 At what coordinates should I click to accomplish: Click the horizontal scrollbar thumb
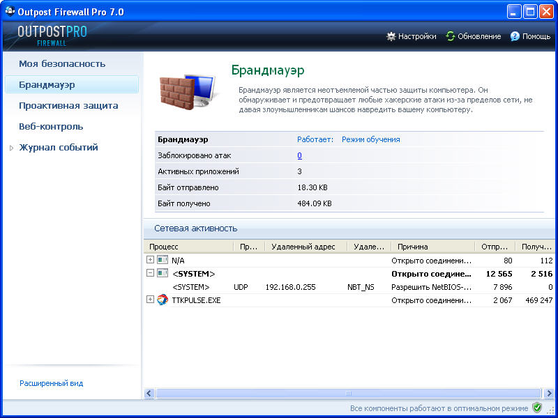pyautogui.click(x=348, y=393)
